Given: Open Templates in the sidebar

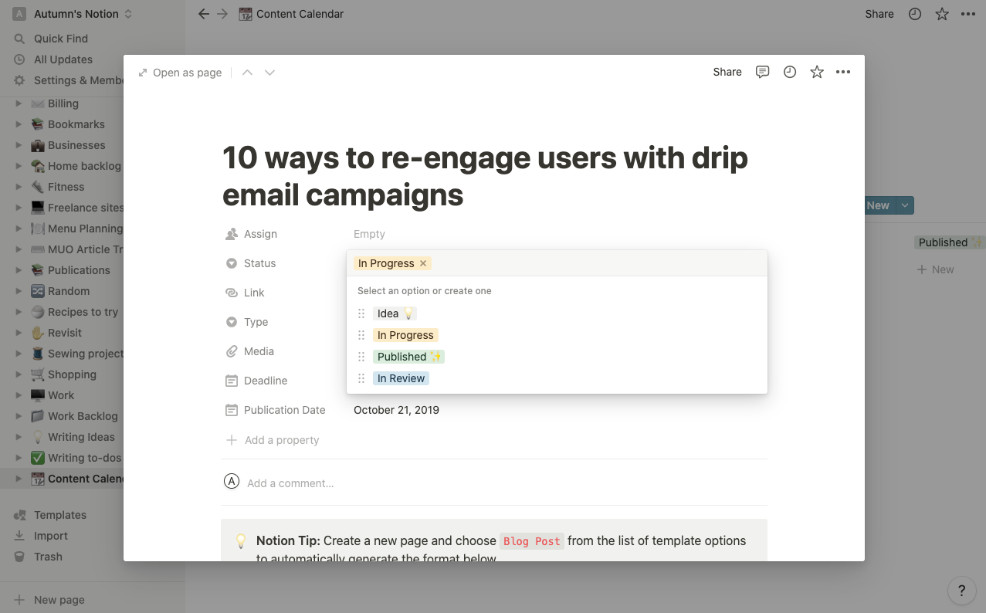Looking at the screenshot, I should coord(60,515).
